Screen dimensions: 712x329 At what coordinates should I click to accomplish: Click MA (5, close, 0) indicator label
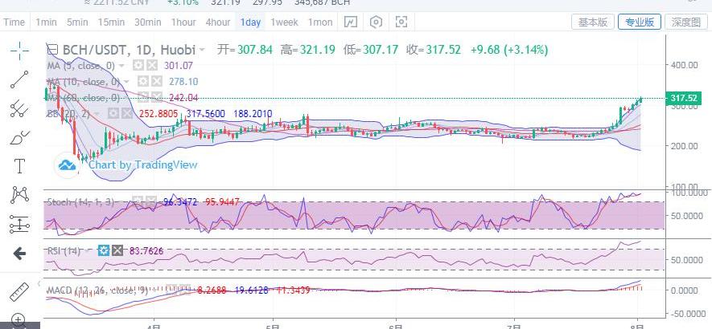click(80, 66)
